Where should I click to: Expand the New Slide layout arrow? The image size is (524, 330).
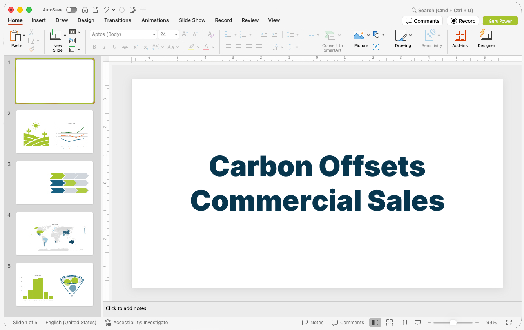tap(65, 35)
